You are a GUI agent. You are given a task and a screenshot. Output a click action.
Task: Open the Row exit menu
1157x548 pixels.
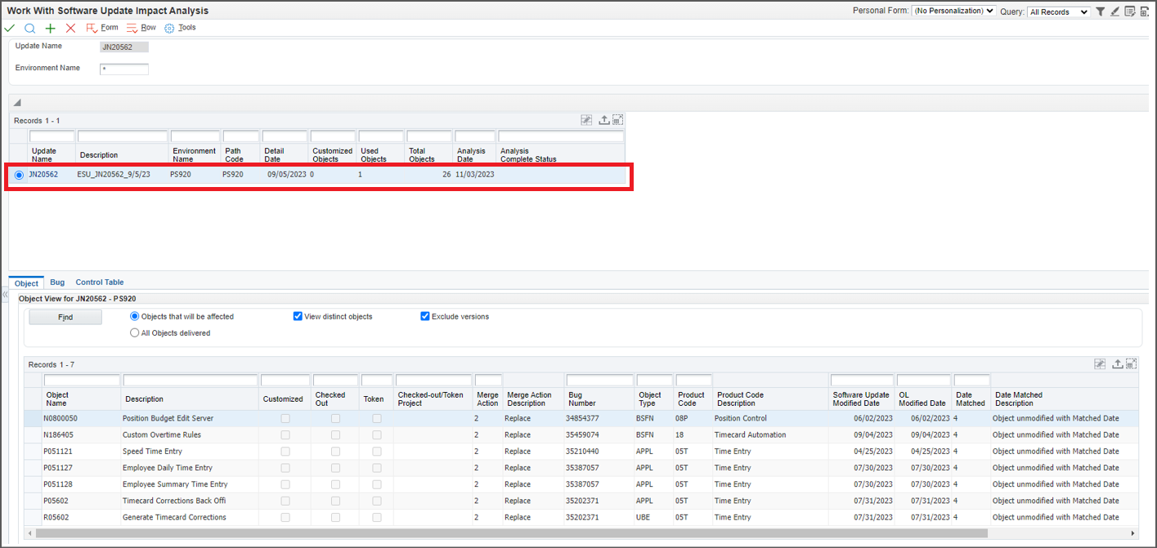pos(141,28)
